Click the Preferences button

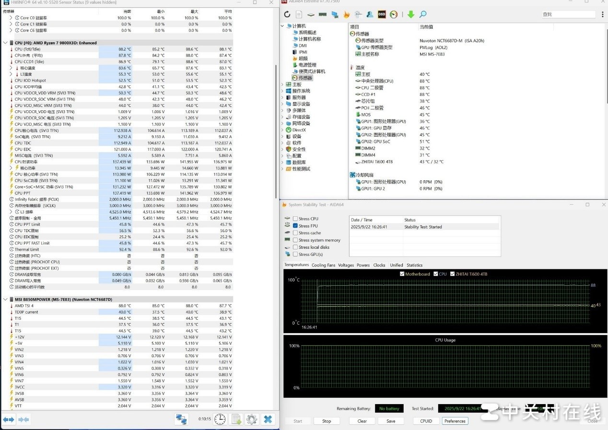pos(455,421)
